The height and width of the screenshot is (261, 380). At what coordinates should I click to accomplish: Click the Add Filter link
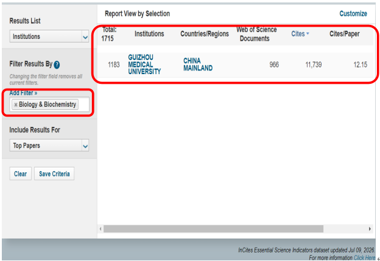pyautogui.click(x=23, y=93)
